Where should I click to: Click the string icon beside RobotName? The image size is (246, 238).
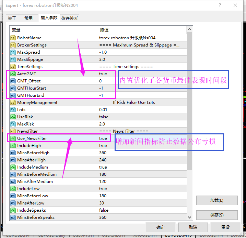tap(13, 38)
